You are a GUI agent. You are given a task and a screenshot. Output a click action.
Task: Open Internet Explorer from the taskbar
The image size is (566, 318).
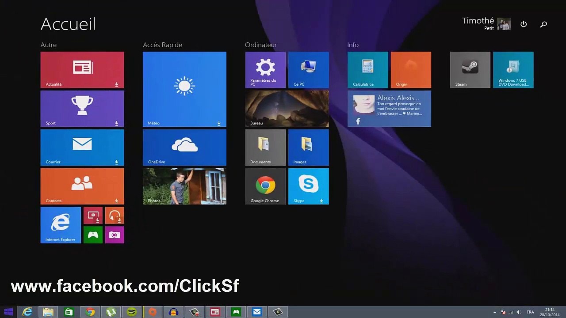[27, 312]
